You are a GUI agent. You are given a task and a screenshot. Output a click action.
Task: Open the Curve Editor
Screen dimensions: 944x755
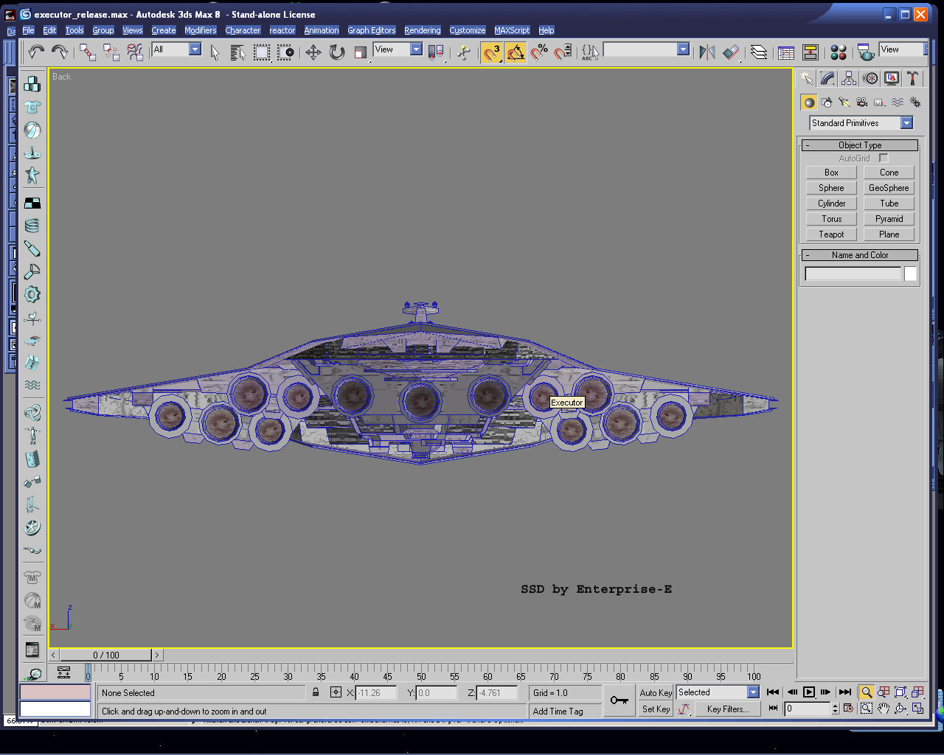(786, 52)
